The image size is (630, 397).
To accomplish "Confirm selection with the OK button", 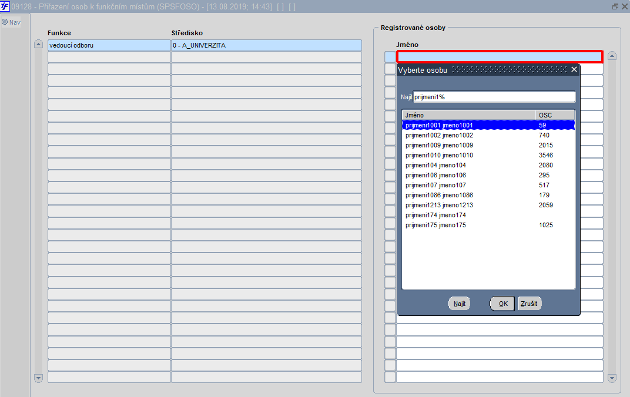I will (502, 304).
